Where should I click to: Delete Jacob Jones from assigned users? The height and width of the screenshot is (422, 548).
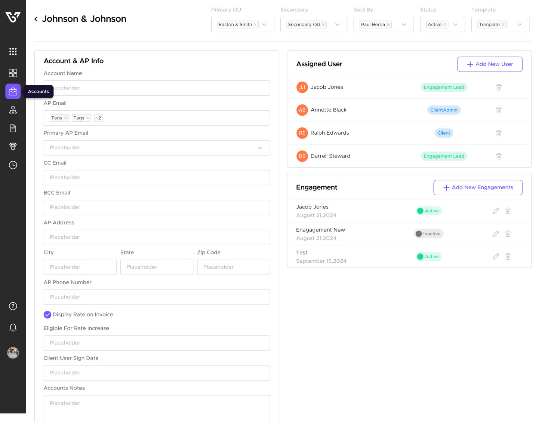tap(499, 88)
